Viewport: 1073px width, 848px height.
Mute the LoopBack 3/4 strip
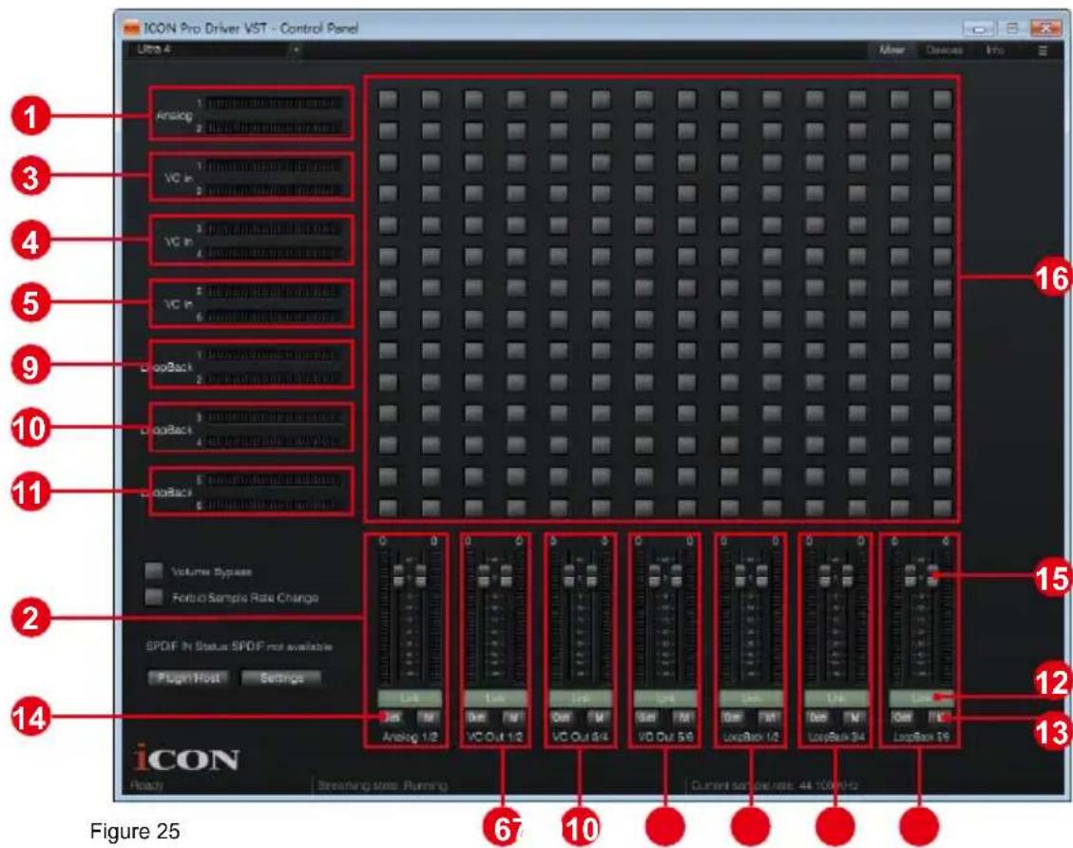click(x=854, y=717)
